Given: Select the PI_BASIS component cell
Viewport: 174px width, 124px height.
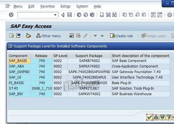Looking at the screenshot, I should (19, 83).
